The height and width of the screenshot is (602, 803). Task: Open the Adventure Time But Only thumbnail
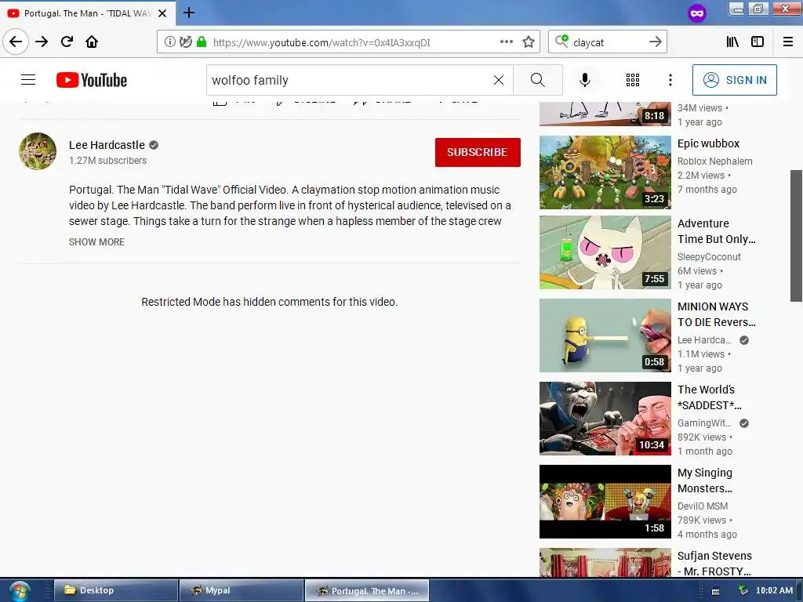[605, 252]
